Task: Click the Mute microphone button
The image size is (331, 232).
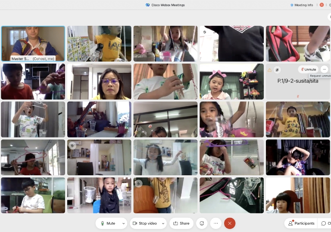Action: coord(108,223)
